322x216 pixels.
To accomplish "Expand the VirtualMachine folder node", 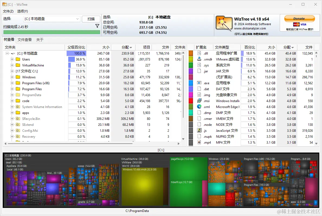I will 12,65.
